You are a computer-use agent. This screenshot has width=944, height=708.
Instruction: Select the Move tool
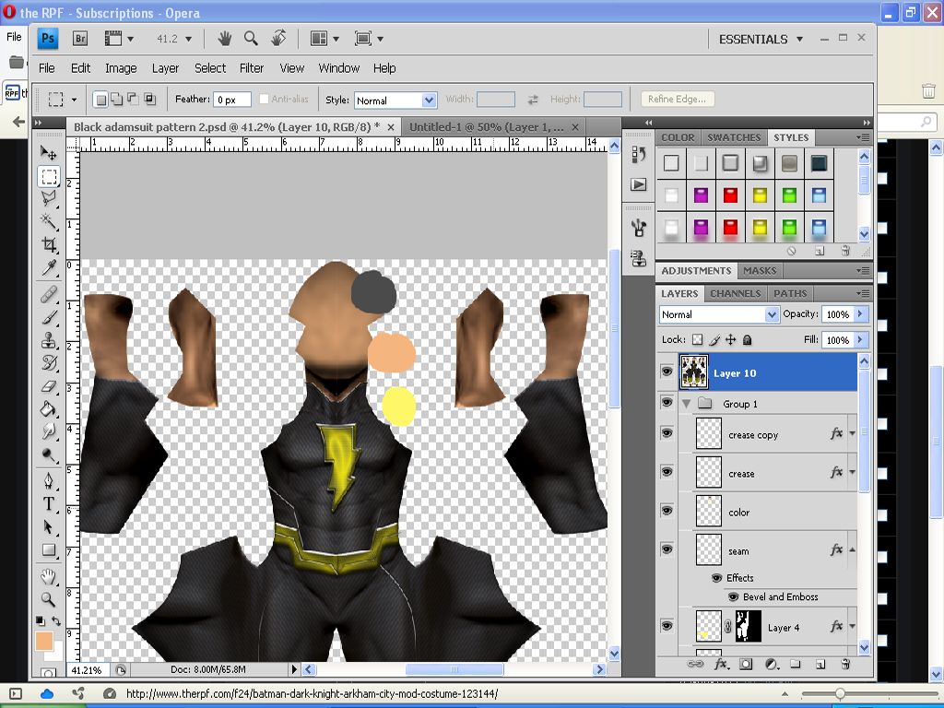tap(49, 152)
